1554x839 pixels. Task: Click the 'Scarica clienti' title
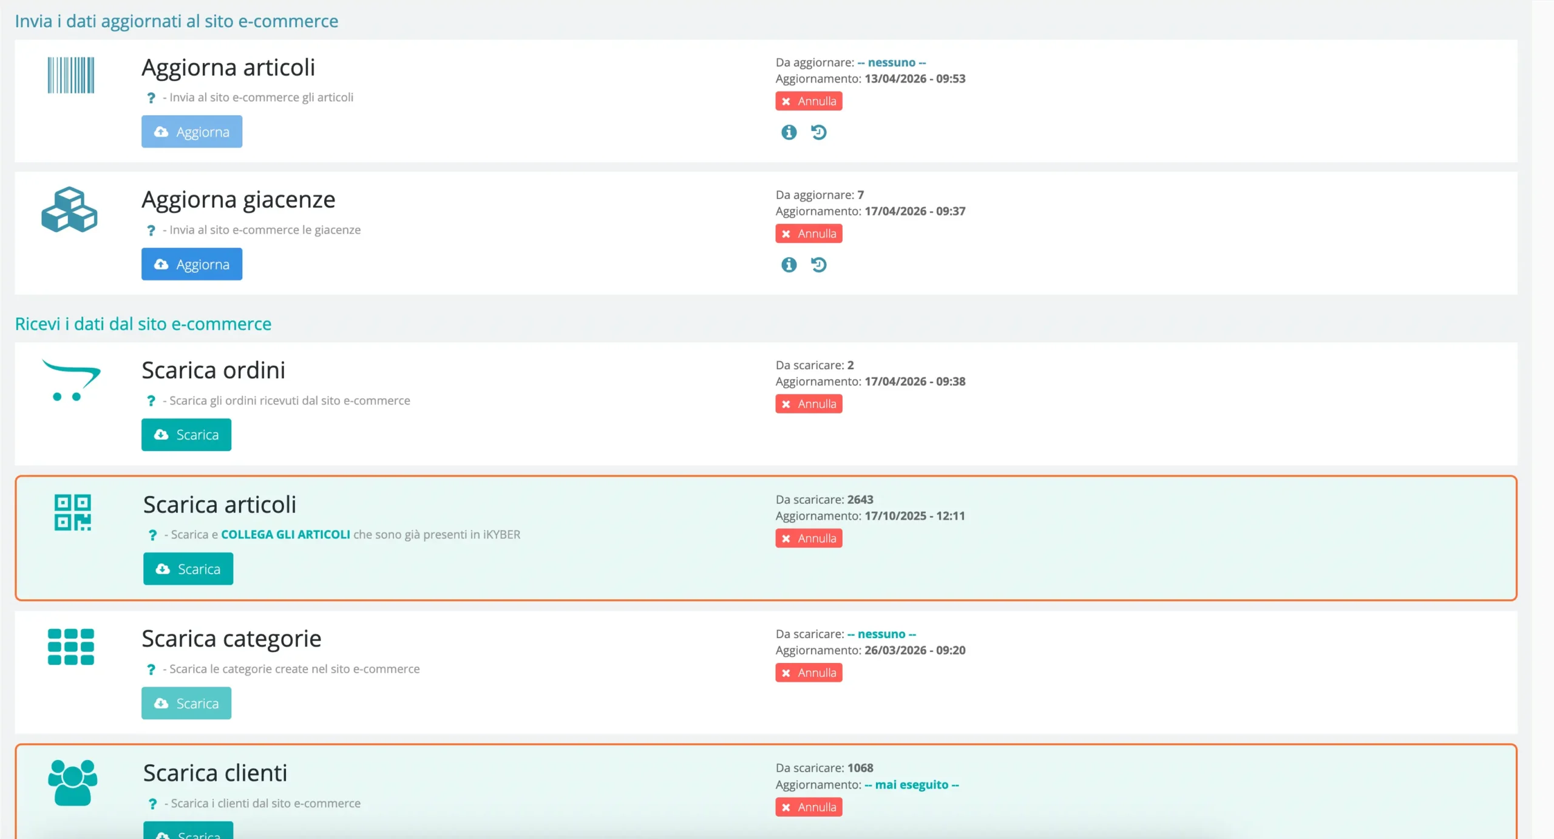(215, 773)
